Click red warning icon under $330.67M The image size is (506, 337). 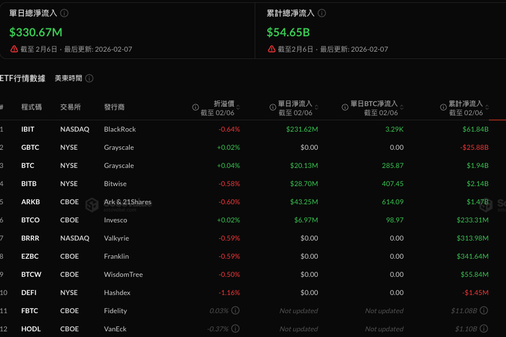[14, 49]
